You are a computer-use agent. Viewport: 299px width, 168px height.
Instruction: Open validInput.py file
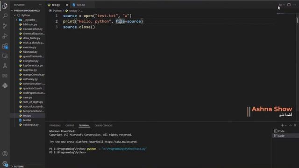point(31,125)
